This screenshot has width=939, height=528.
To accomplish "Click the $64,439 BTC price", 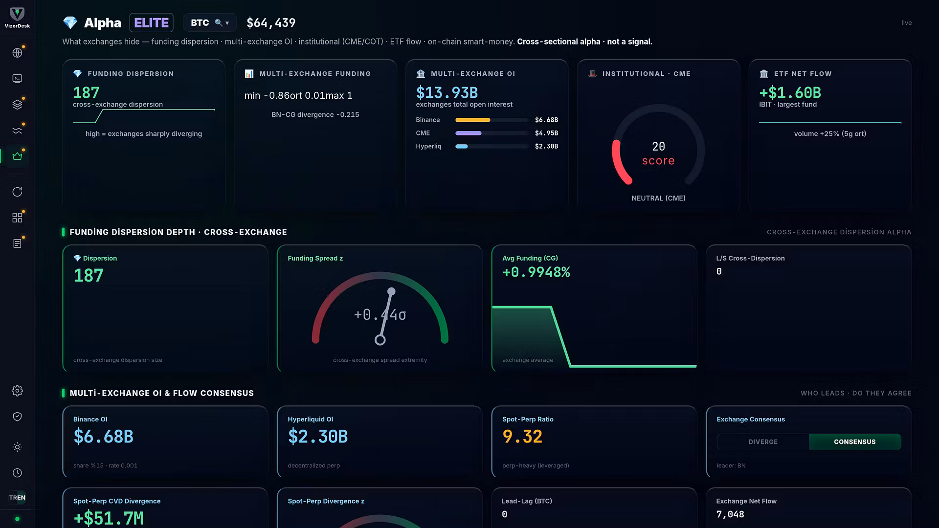I will [271, 22].
